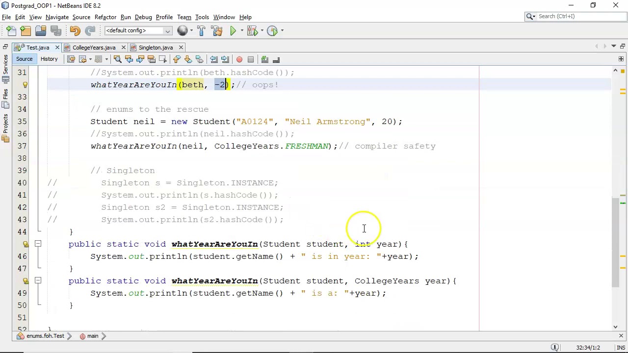The height and width of the screenshot is (353, 628).
Task: Close the Test.java tab
Action: pos(57,48)
